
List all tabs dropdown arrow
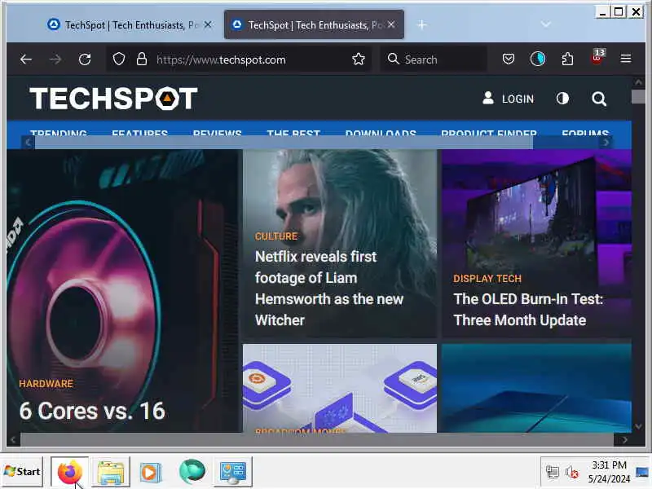[x=546, y=24]
